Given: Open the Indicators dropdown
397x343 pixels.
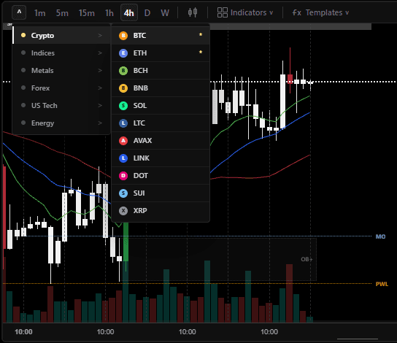Looking at the screenshot, I should pyautogui.click(x=245, y=12).
